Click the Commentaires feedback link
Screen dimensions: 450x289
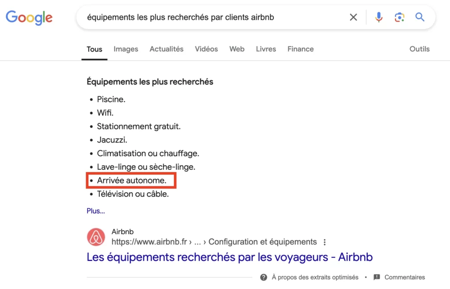click(405, 277)
